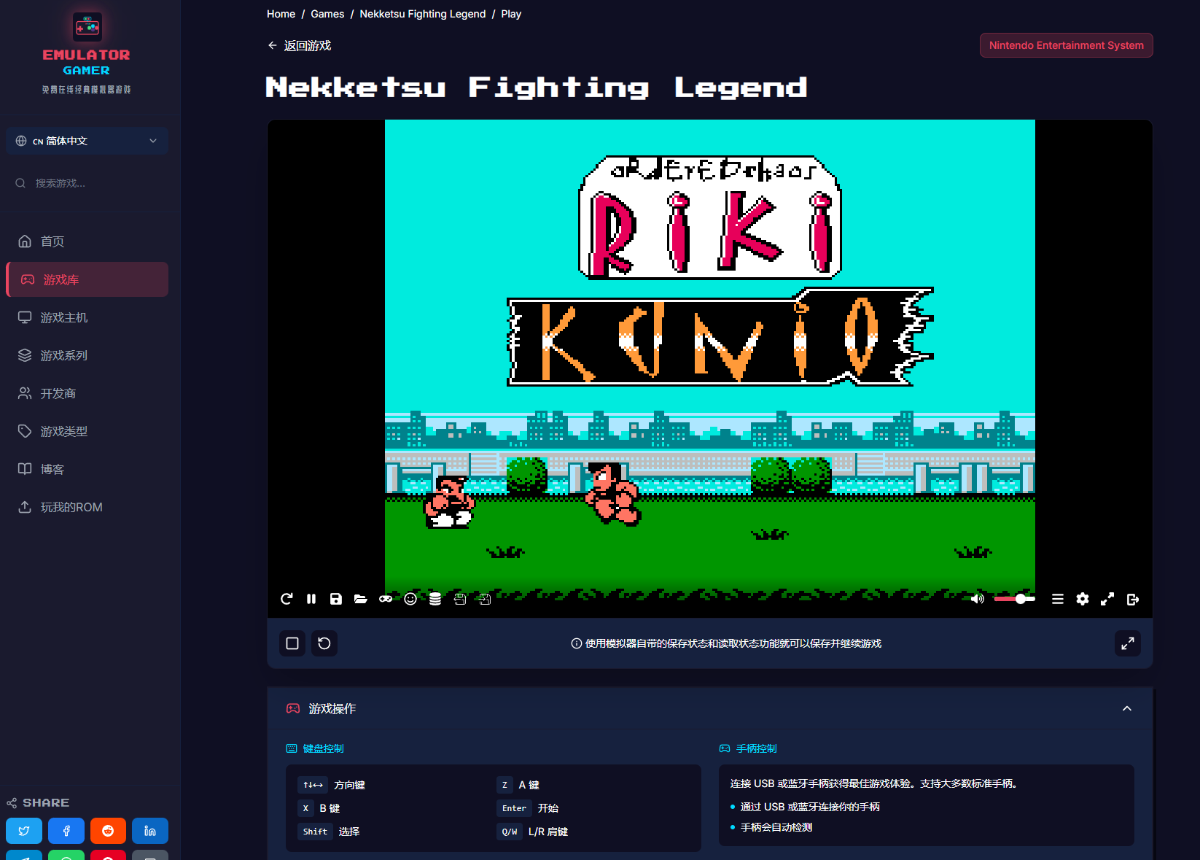The height and width of the screenshot is (860, 1200).
Task: Click the Nintendo Entertainment System badge
Action: pyautogui.click(x=1066, y=45)
